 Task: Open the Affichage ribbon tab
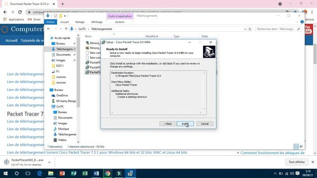pos(97,22)
